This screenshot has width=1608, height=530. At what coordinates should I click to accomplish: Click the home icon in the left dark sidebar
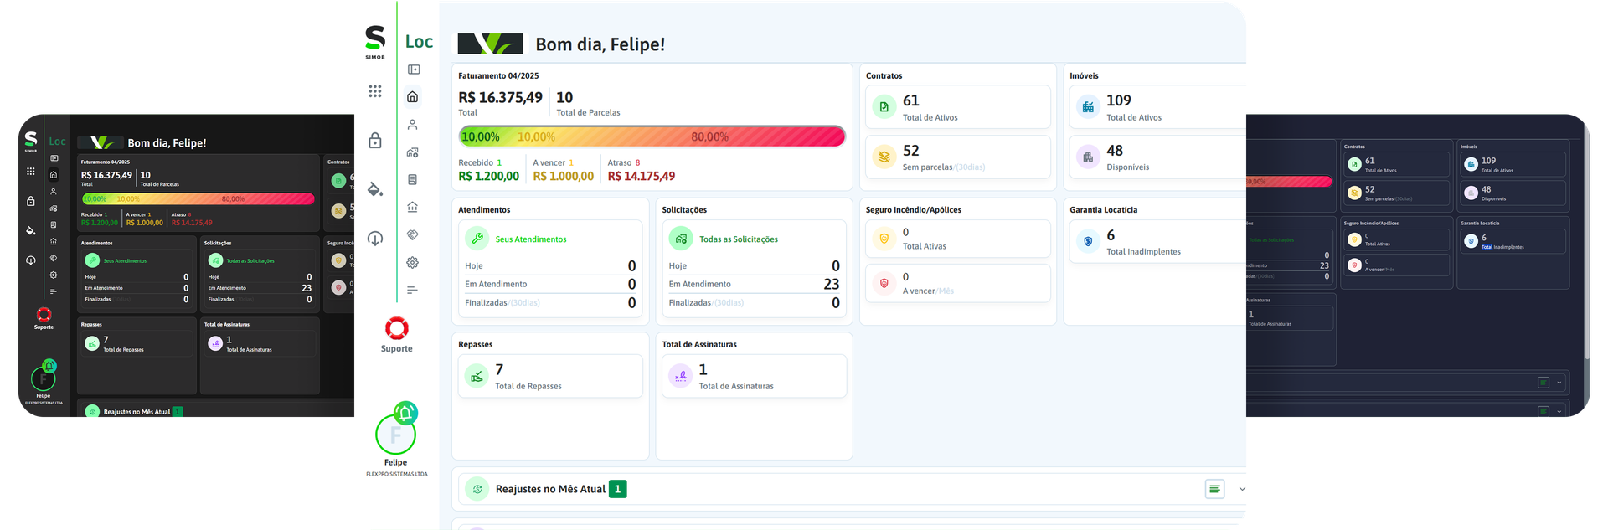(x=54, y=175)
